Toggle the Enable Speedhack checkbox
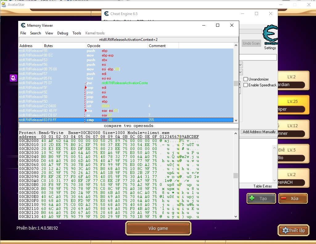 click(246, 85)
